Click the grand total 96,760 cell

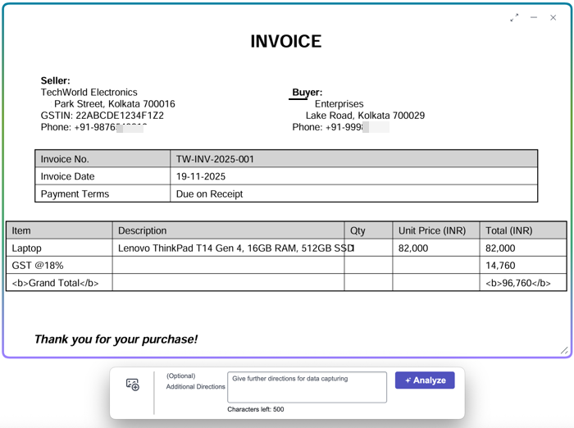(x=523, y=283)
